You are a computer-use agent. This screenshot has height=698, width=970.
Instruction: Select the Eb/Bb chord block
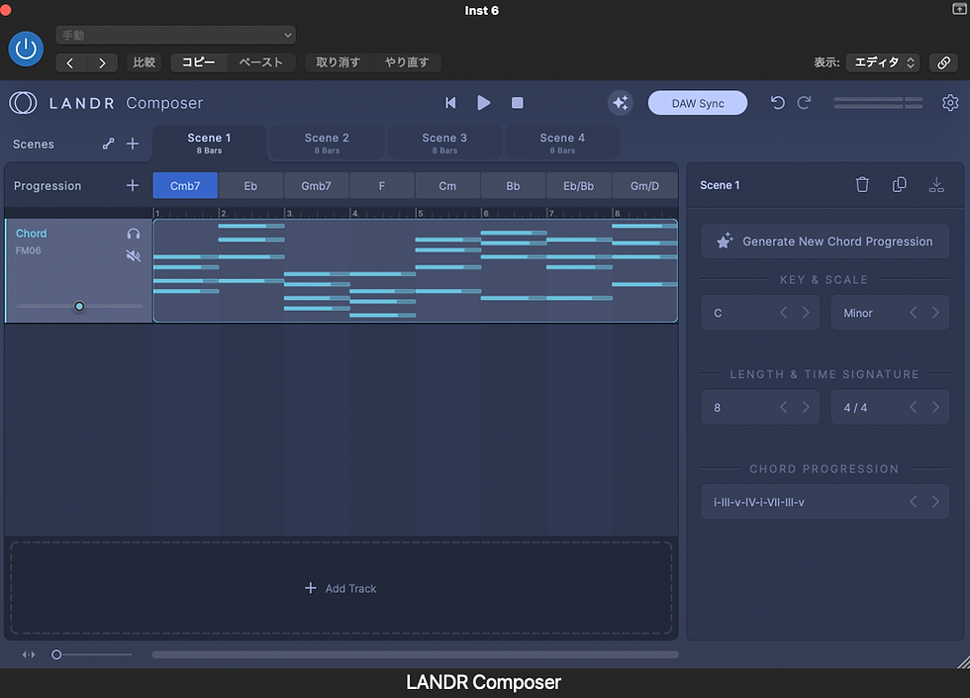[x=578, y=186]
